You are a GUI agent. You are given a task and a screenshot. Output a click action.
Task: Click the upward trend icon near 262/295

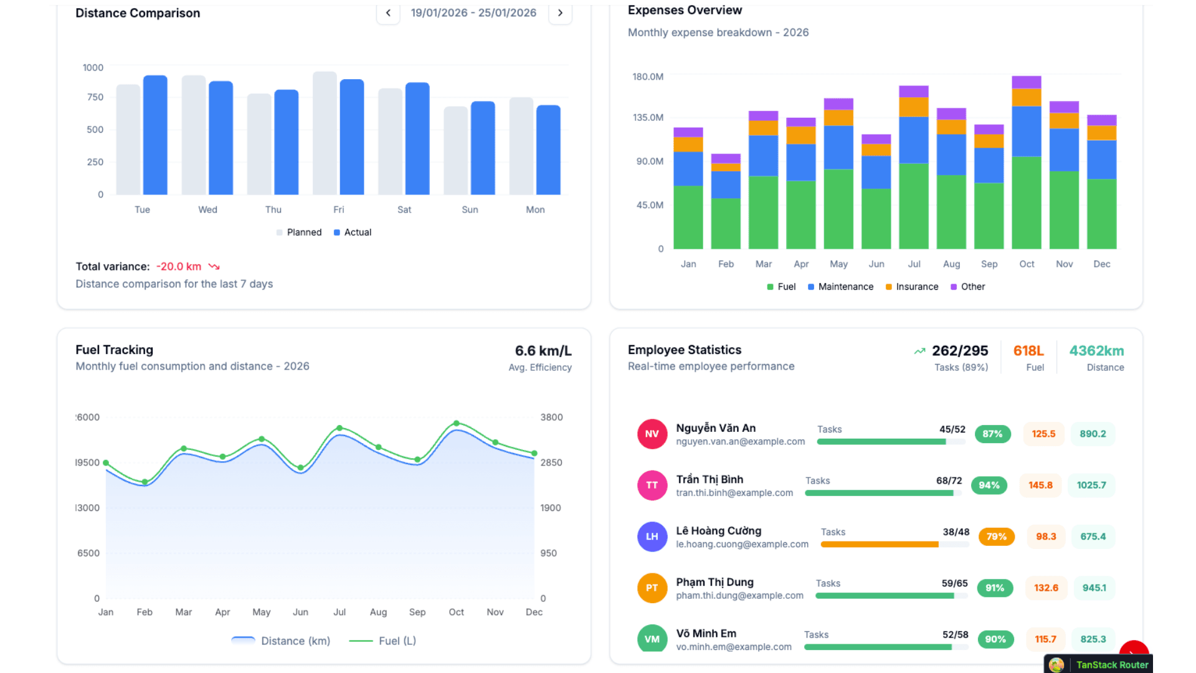[x=919, y=351]
